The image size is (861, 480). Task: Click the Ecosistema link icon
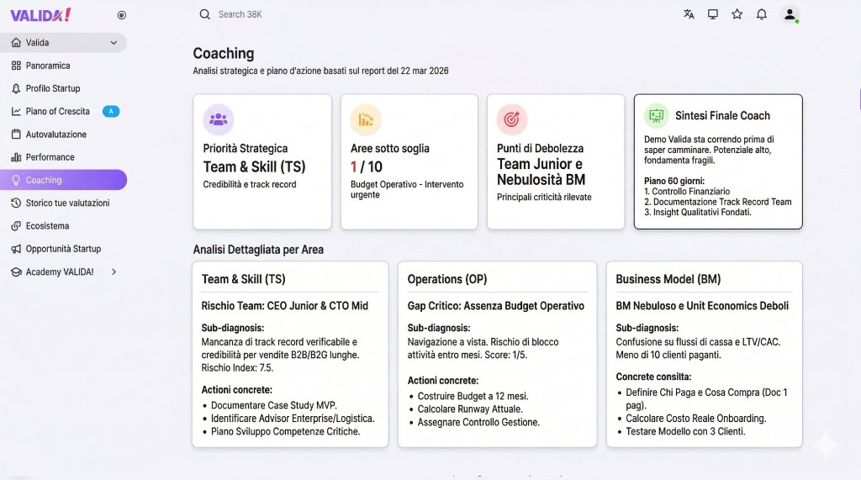click(16, 226)
